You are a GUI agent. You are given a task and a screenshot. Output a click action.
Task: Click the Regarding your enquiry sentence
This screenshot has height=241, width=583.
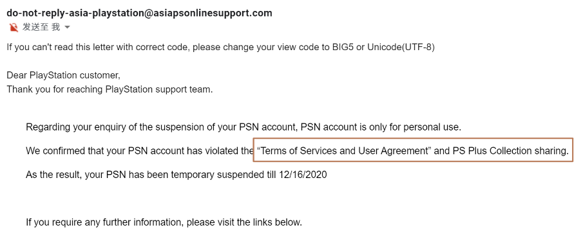pyautogui.click(x=244, y=127)
